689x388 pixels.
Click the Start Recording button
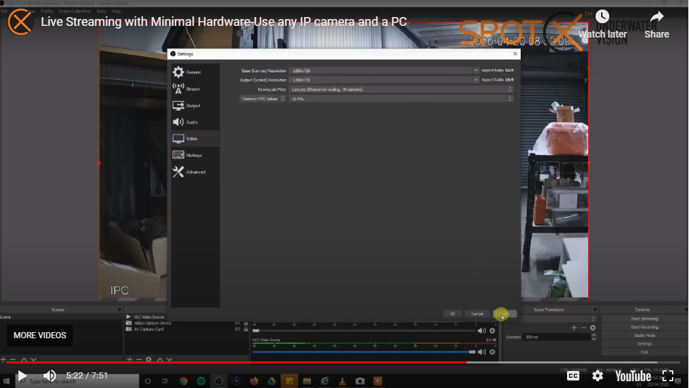644,327
